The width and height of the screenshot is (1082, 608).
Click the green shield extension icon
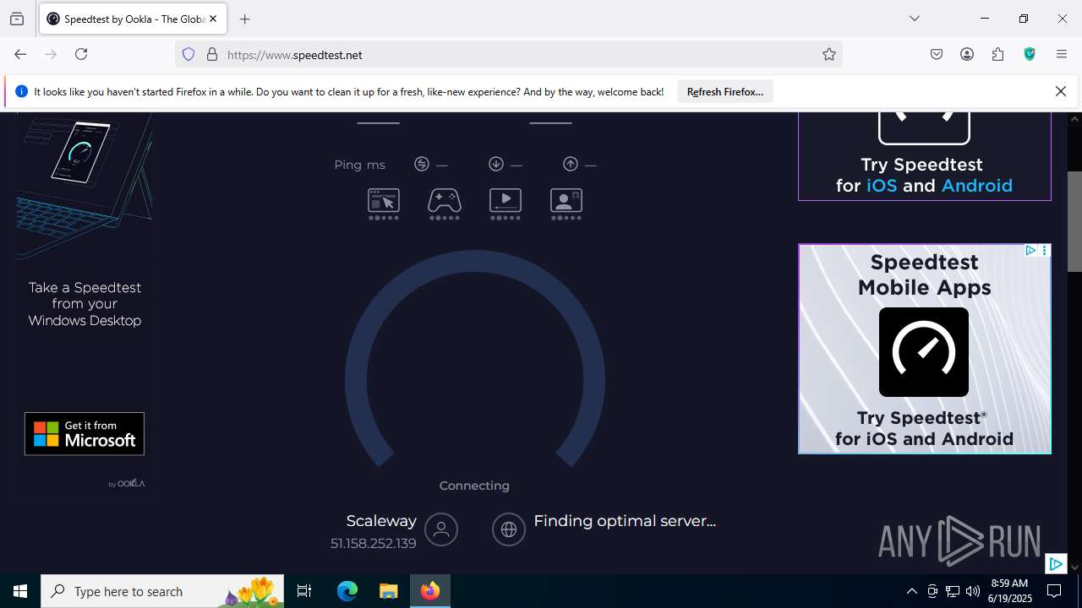pos(1030,54)
